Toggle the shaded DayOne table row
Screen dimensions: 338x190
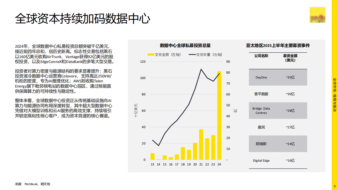click(278, 77)
